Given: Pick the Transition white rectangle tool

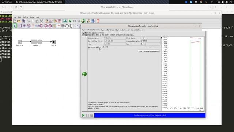Looking at the screenshot, I should (x=71, y=26).
